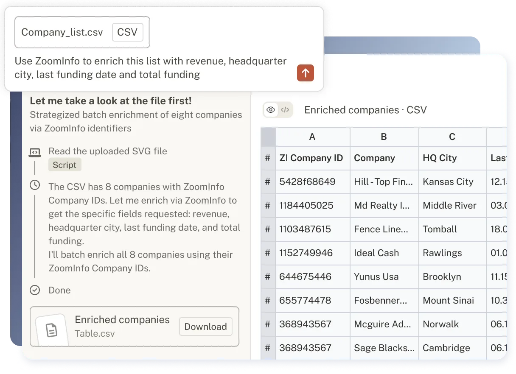Select cell 1152749946
Image resolution: width=516 pixels, height=374 pixels.
tap(312, 253)
